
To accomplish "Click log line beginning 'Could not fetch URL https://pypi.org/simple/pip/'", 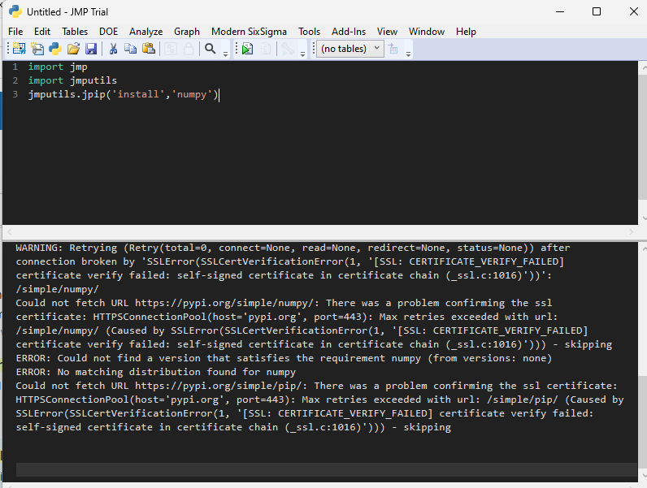I will pyautogui.click(x=316, y=386).
